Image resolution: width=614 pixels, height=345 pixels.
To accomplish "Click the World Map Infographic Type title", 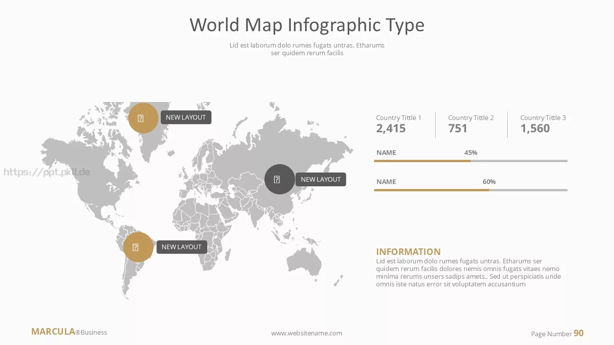I will point(307,25).
